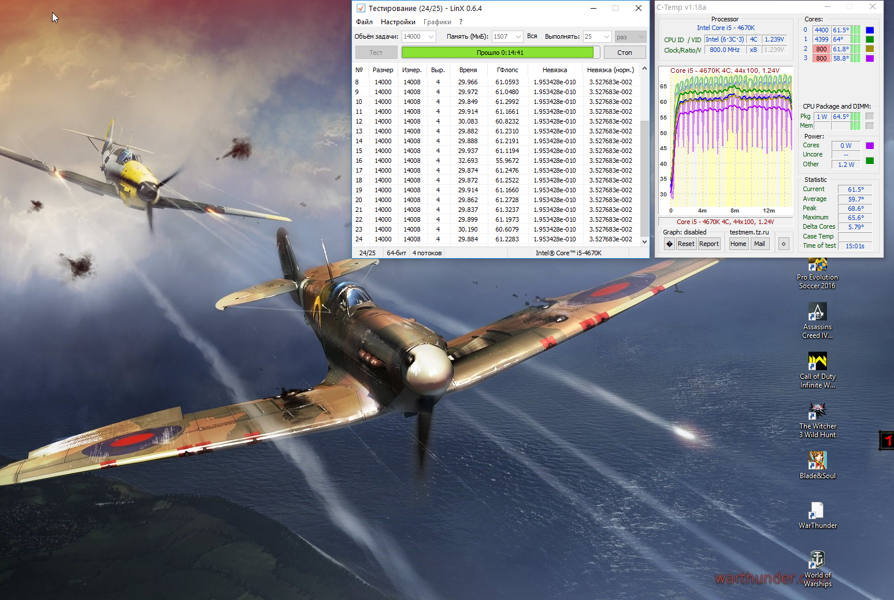This screenshot has width=894, height=600.
Task: Click the grey Mem color swatch
Action: tap(870, 126)
